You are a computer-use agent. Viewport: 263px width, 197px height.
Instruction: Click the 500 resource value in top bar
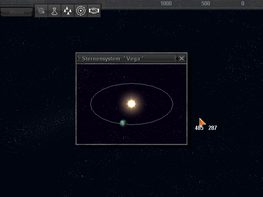206,4
